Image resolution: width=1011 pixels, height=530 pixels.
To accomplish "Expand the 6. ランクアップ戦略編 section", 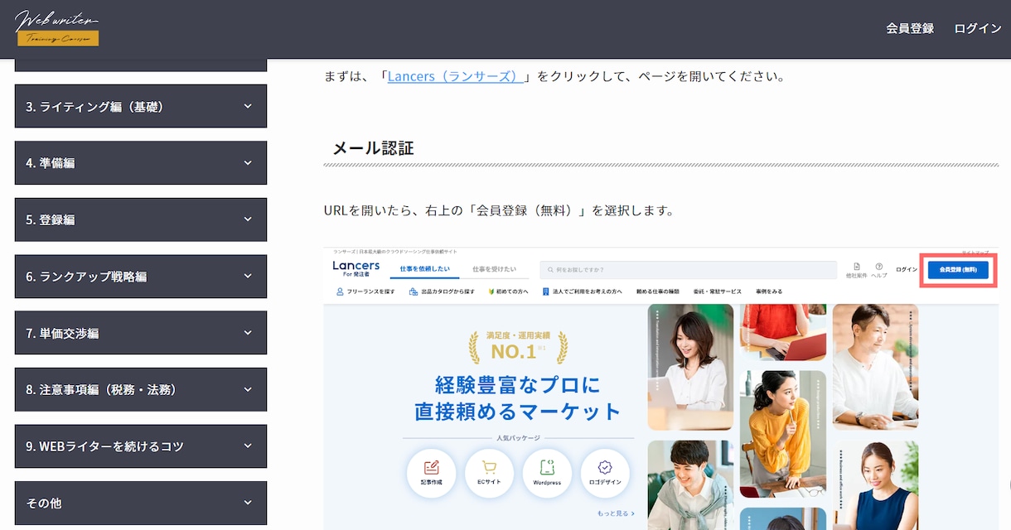I will pos(141,276).
